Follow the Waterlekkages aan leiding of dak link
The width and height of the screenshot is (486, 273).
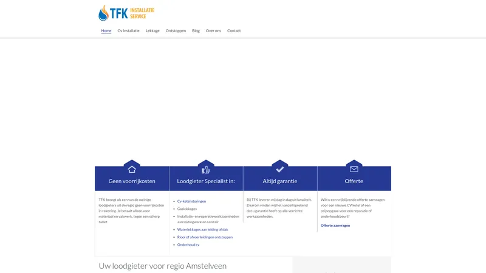[203, 230]
